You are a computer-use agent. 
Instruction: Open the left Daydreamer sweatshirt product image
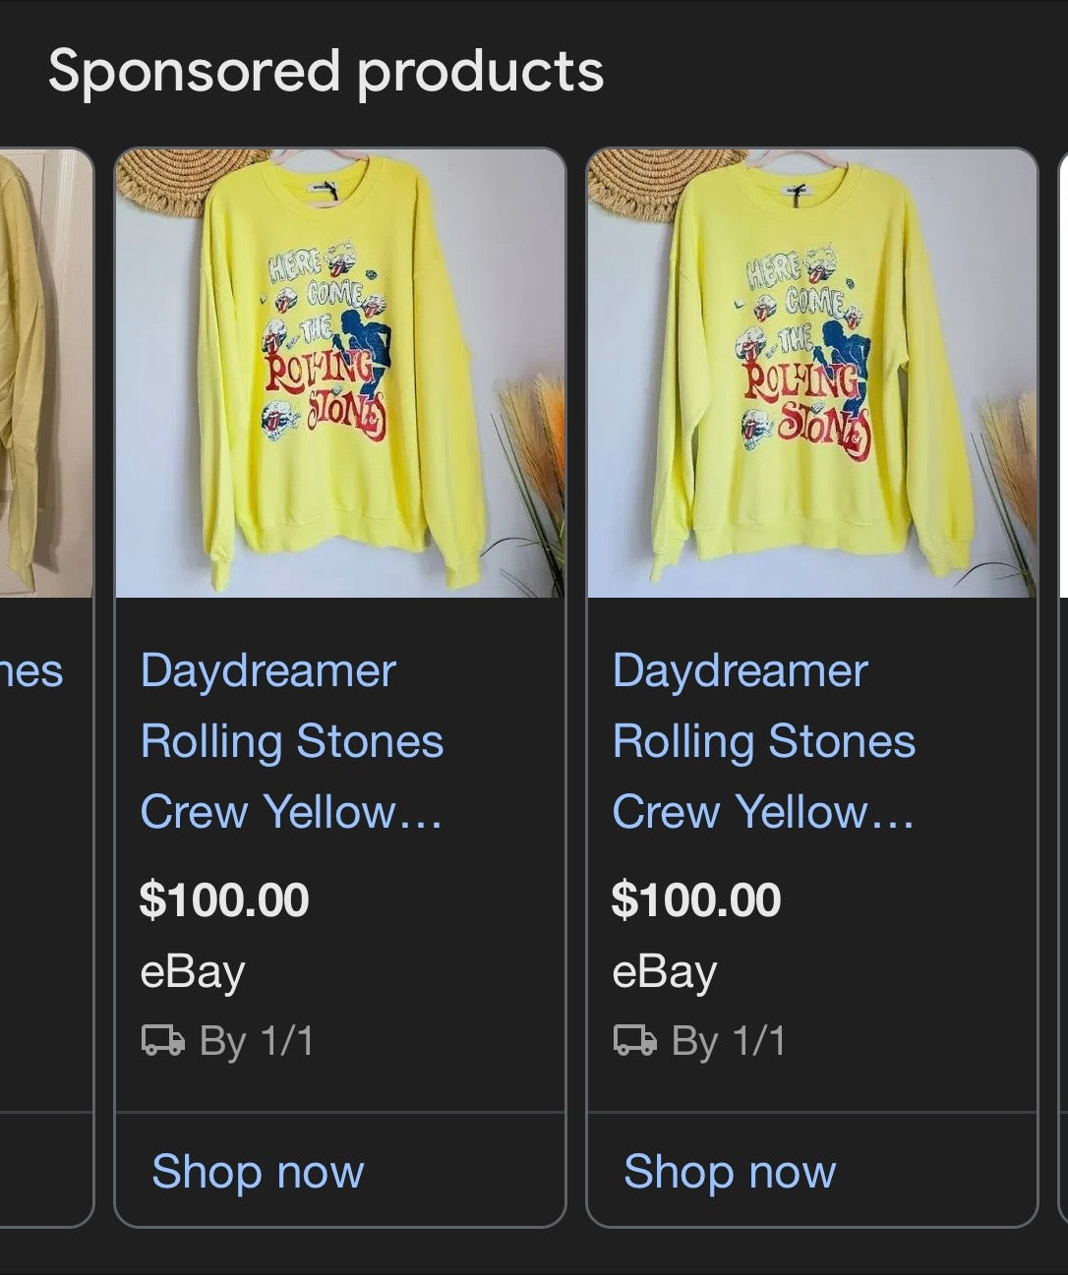pyautogui.click(x=339, y=374)
